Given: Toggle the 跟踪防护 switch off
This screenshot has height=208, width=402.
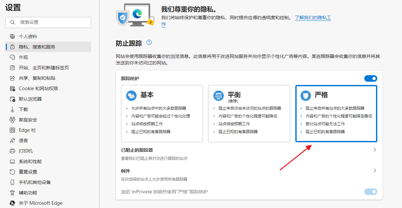Looking at the screenshot, I should click(371, 78).
